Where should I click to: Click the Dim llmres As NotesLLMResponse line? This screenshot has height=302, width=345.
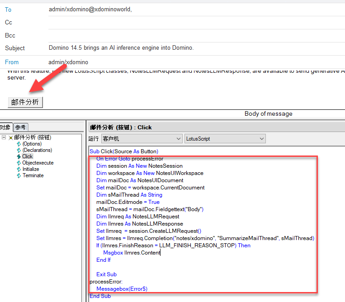140,224
